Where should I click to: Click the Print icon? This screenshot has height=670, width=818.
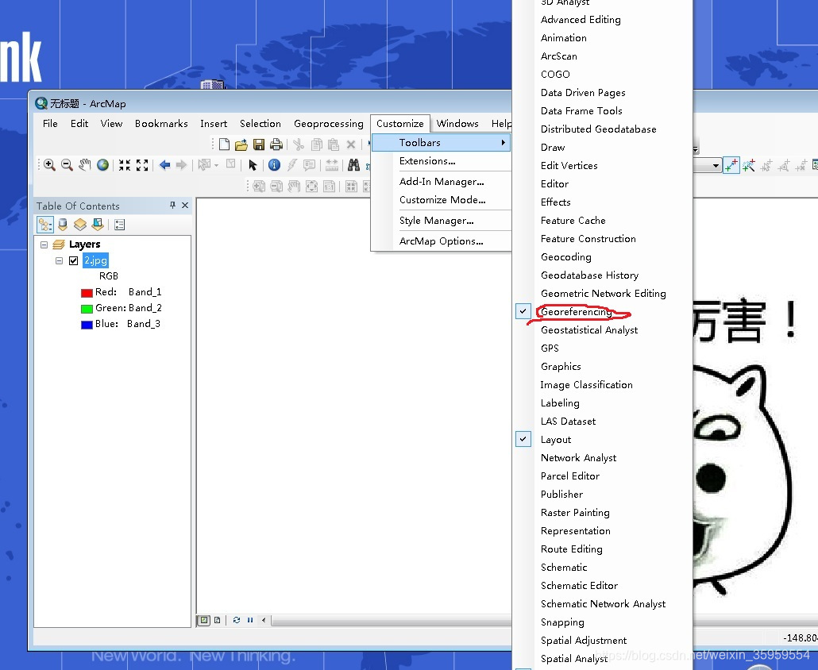click(x=276, y=144)
